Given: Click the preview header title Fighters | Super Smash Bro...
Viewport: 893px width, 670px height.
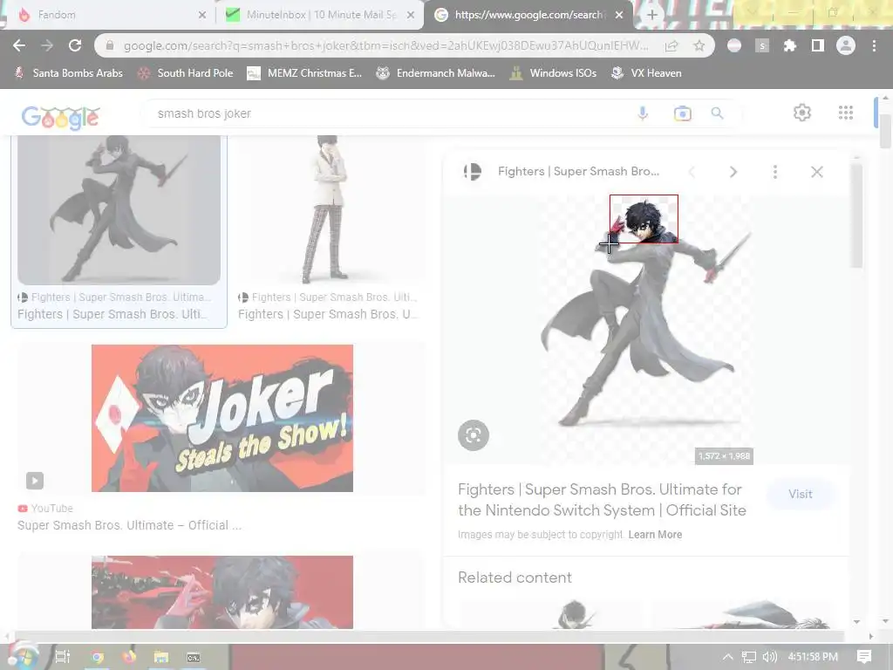Looking at the screenshot, I should (x=579, y=172).
